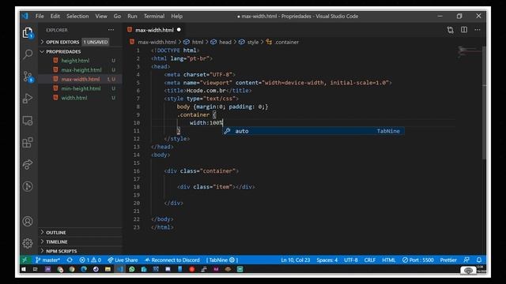The height and width of the screenshot is (284, 506).
Task: Collapse the PROPRIEDADES folder section
Action: [63, 51]
